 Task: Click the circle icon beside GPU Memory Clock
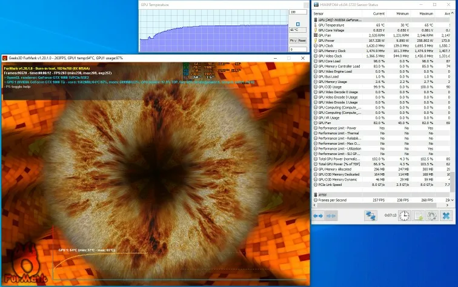(316, 51)
